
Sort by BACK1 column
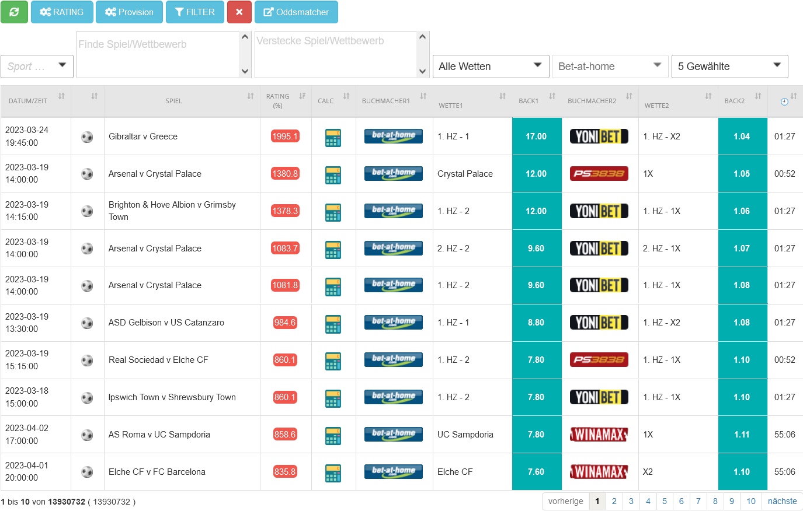537,101
